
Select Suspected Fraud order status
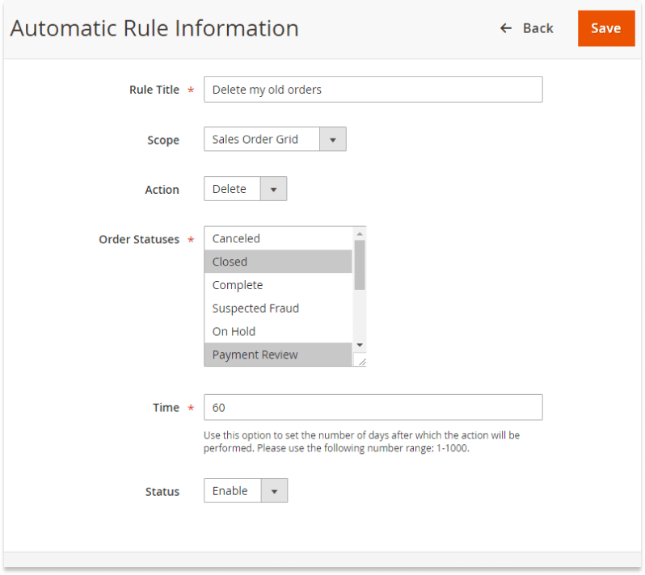coord(278,308)
